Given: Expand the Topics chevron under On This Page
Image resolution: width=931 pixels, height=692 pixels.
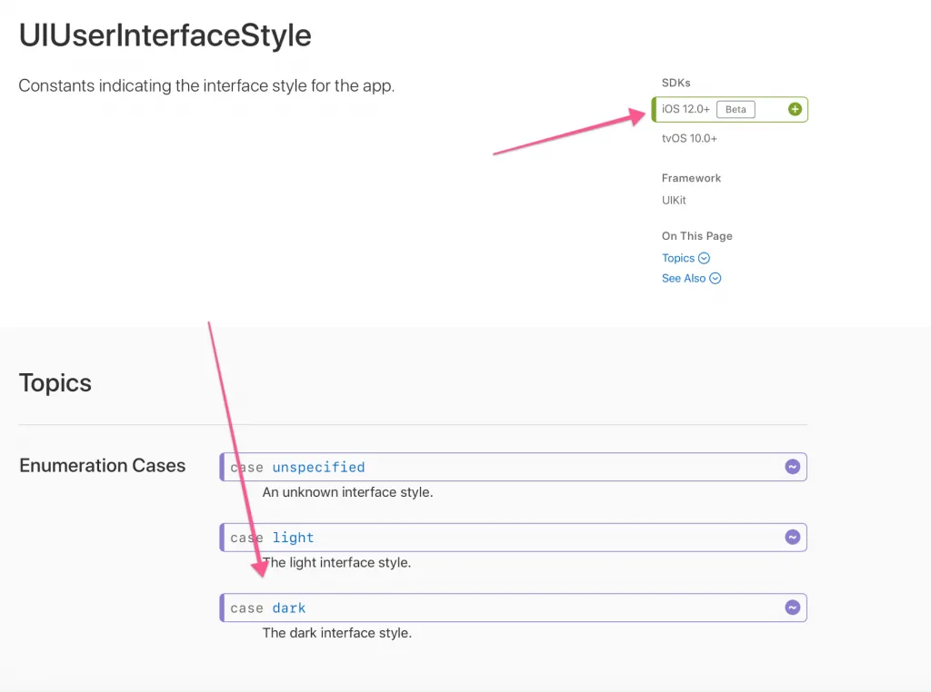Looking at the screenshot, I should click(x=704, y=259).
